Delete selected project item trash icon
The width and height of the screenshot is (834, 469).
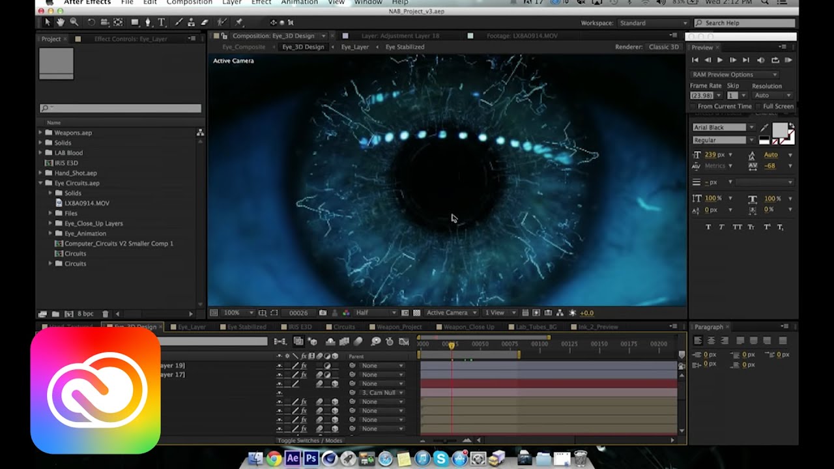pos(106,314)
